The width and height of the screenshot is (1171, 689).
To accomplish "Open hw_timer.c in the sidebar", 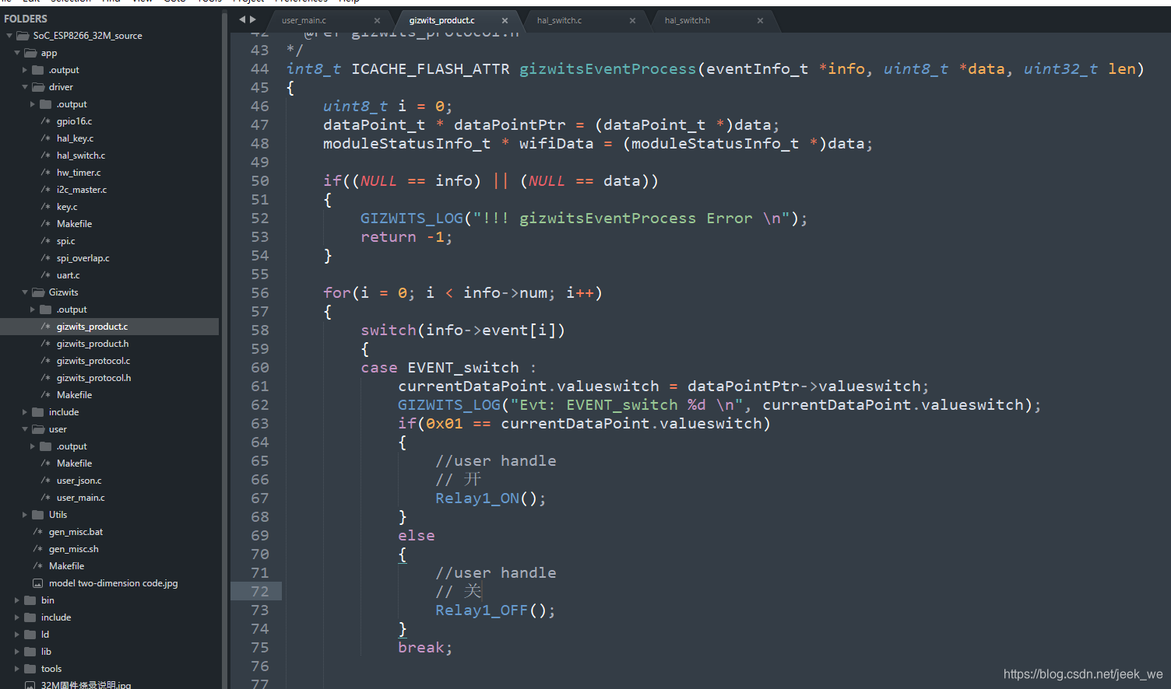I will pyautogui.click(x=79, y=173).
